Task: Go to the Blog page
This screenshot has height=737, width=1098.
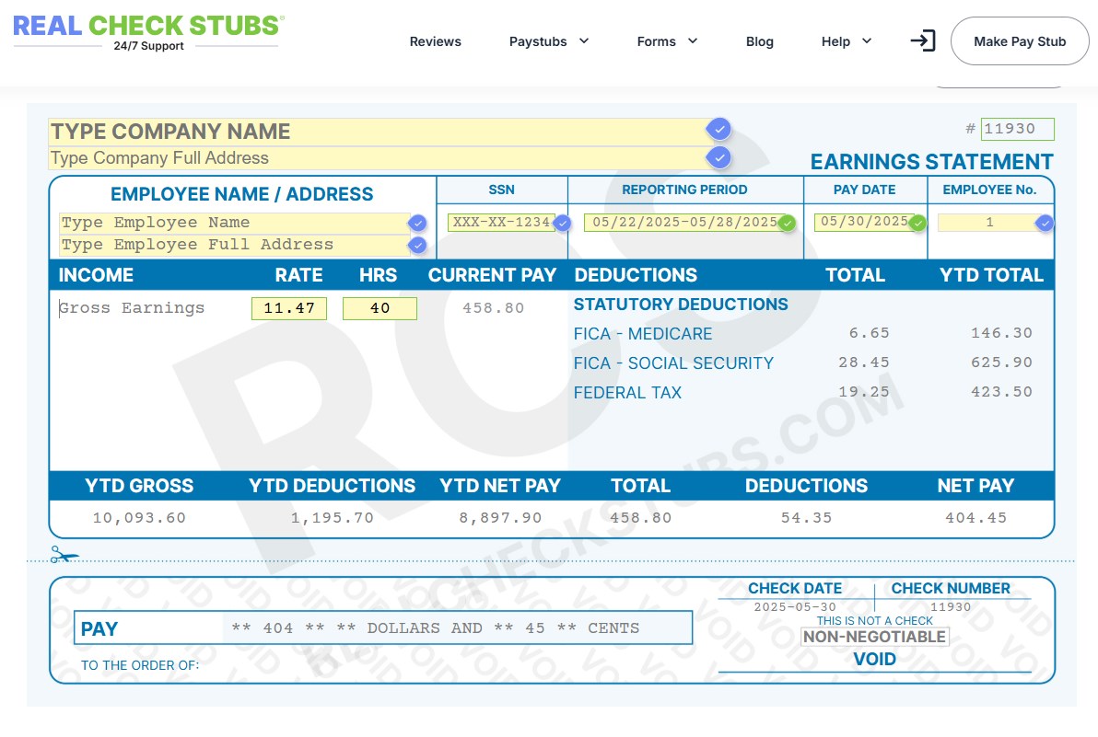Action: pyautogui.click(x=759, y=41)
